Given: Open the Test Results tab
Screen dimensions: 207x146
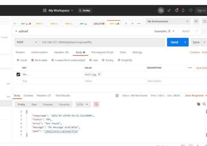Looking at the screenshot, I should pos(62,96).
